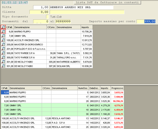Click Progressivo column header in lower grid

click(x=117, y=88)
